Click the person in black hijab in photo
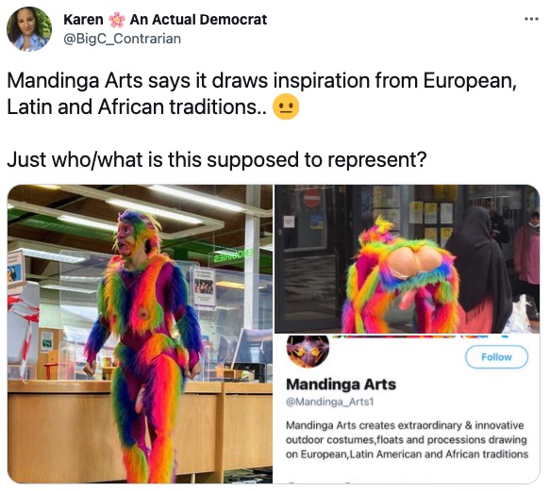Viewport: 550px width, 491px height. point(477,270)
